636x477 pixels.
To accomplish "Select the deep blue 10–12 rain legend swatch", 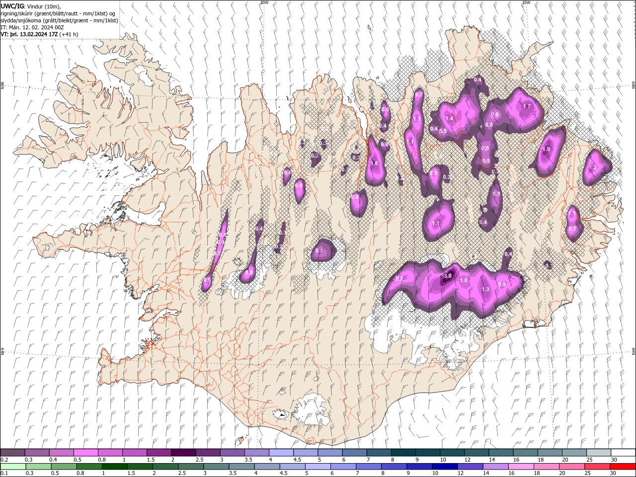I will click(444, 467).
